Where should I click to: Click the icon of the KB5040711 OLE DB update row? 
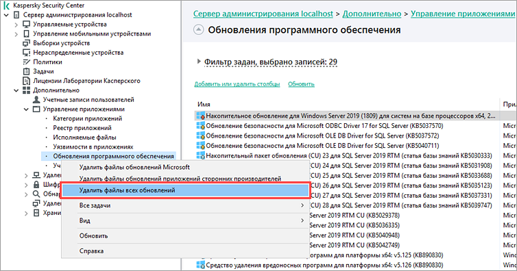(x=200, y=145)
